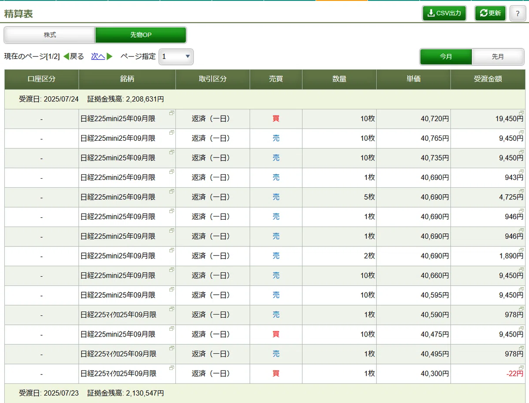Switch to the 株式 tab
The image size is (529, 403).
(x=50, y=35)
